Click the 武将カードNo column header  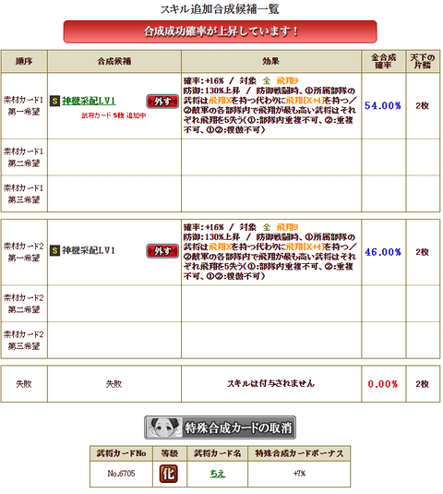121,453
